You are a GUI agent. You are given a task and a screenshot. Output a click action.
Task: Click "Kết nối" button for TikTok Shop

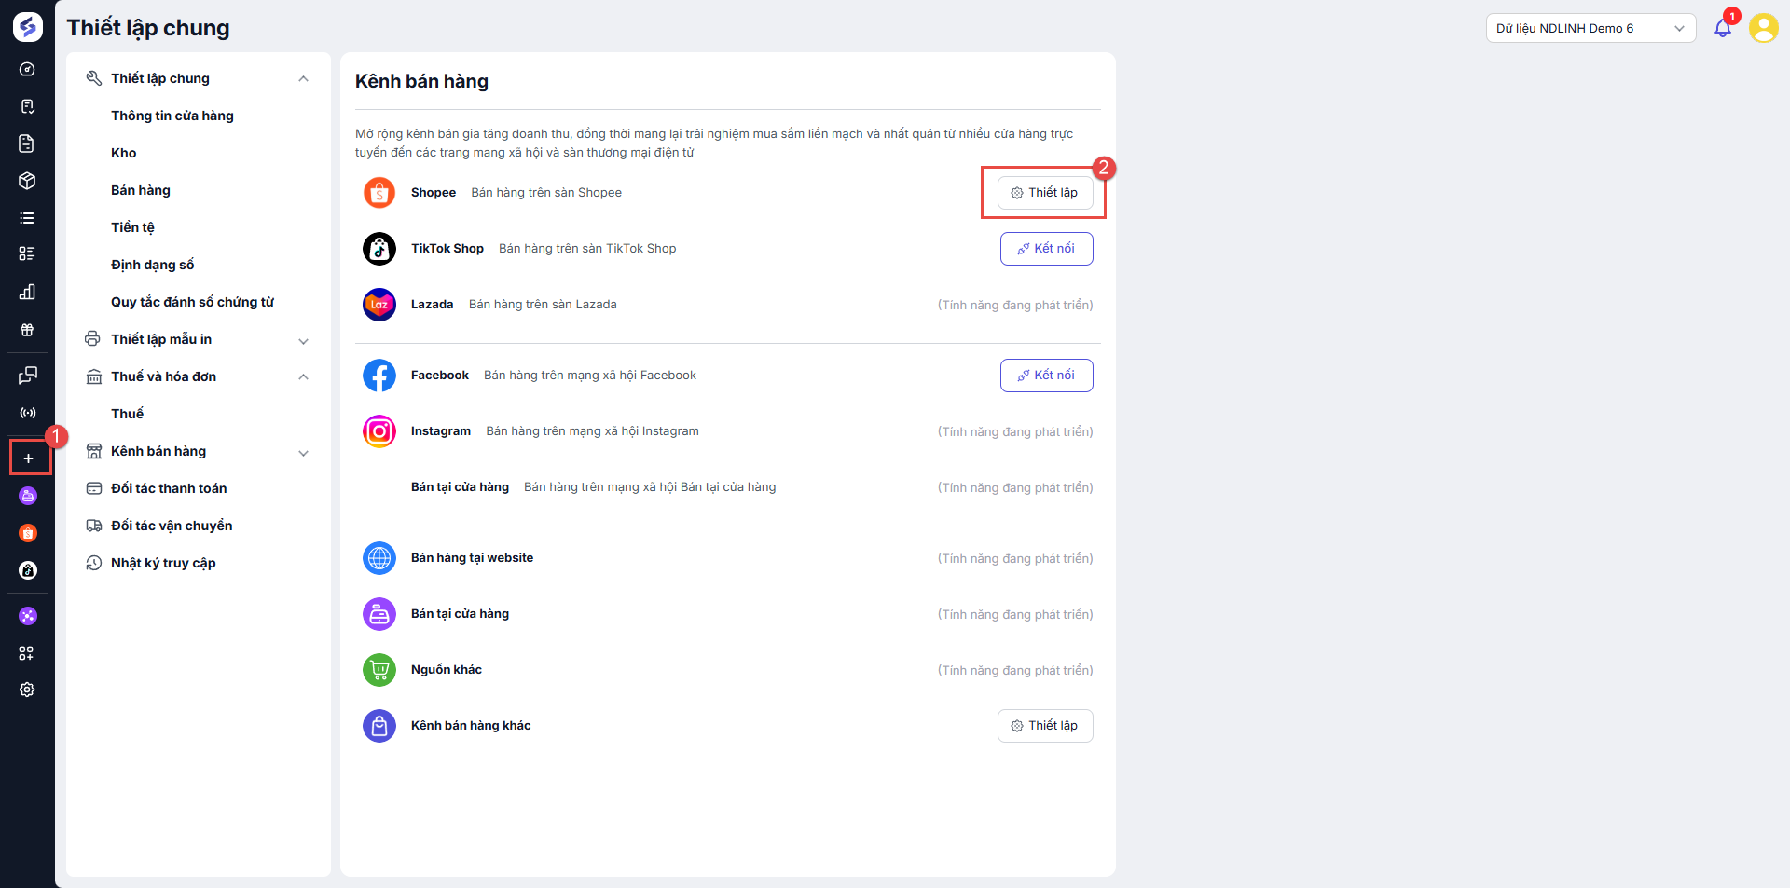(x=1046, y=249)
